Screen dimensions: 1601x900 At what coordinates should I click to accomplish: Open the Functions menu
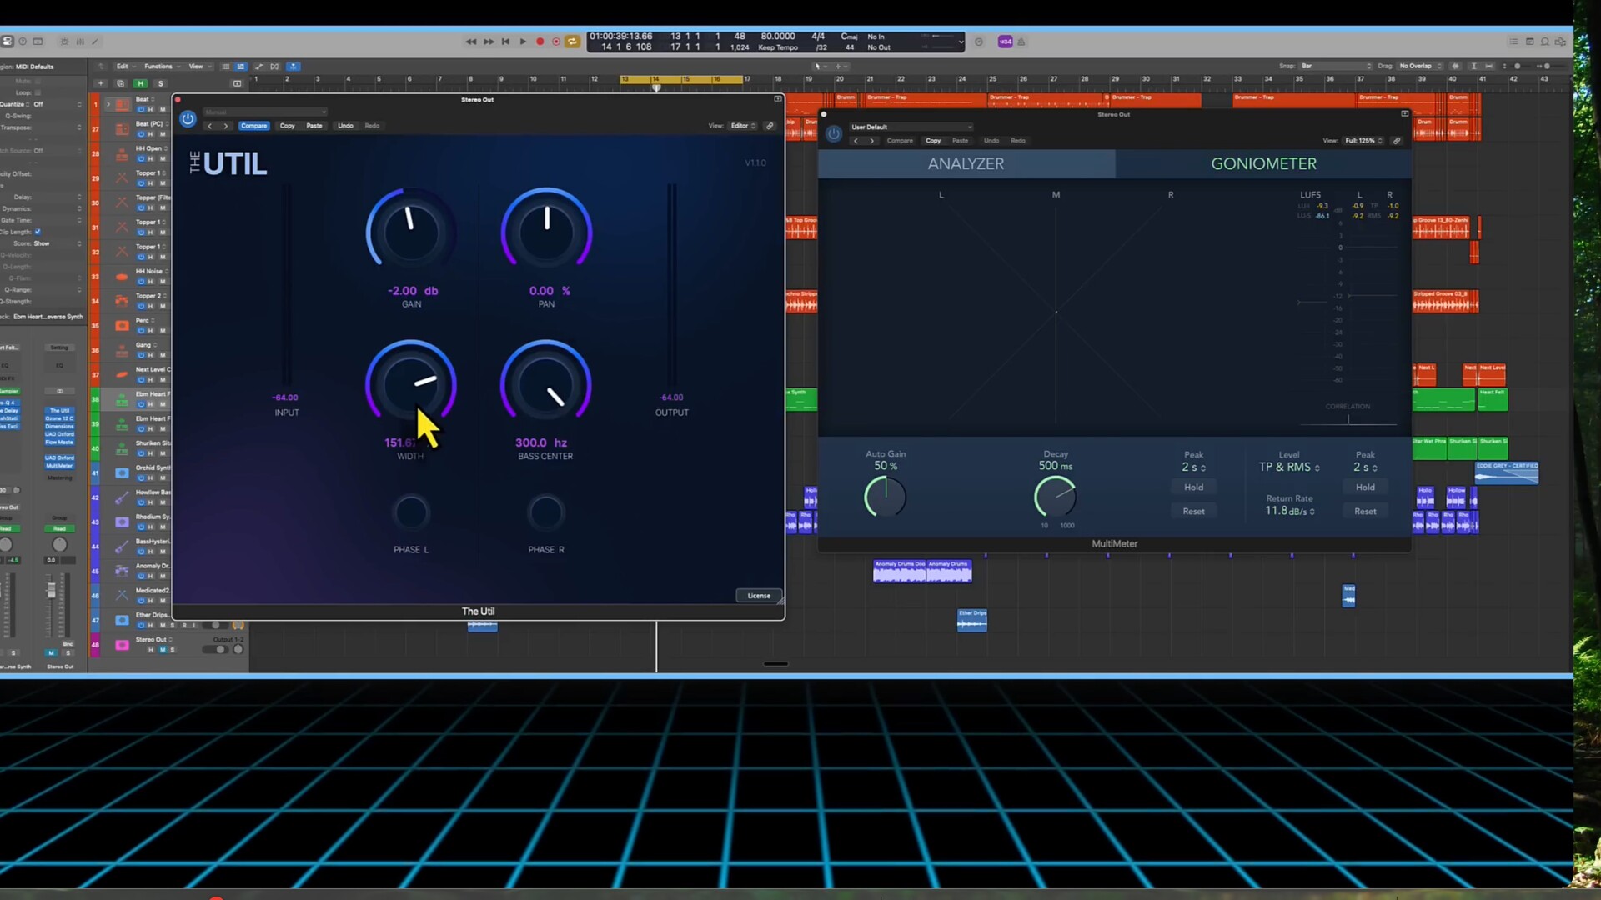point(160,67)
